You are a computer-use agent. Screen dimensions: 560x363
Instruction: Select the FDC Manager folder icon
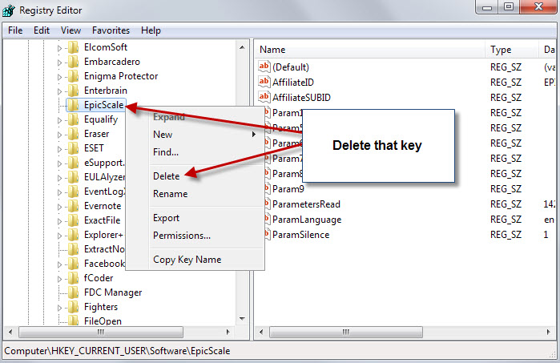pyautogui.click(x=74, y=292)
